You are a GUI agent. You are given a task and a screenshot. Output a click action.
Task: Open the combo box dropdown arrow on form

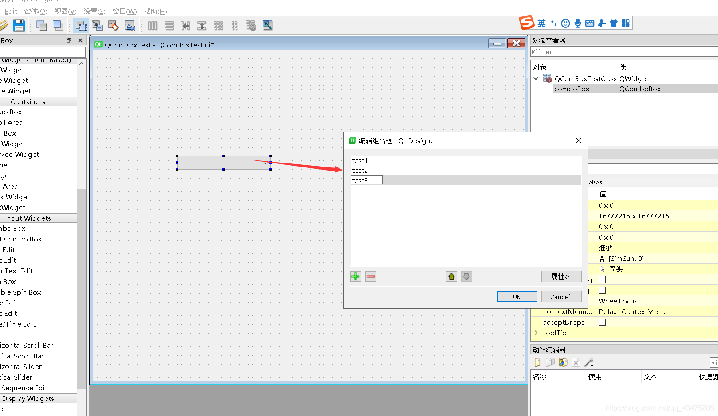click(266, 163)
